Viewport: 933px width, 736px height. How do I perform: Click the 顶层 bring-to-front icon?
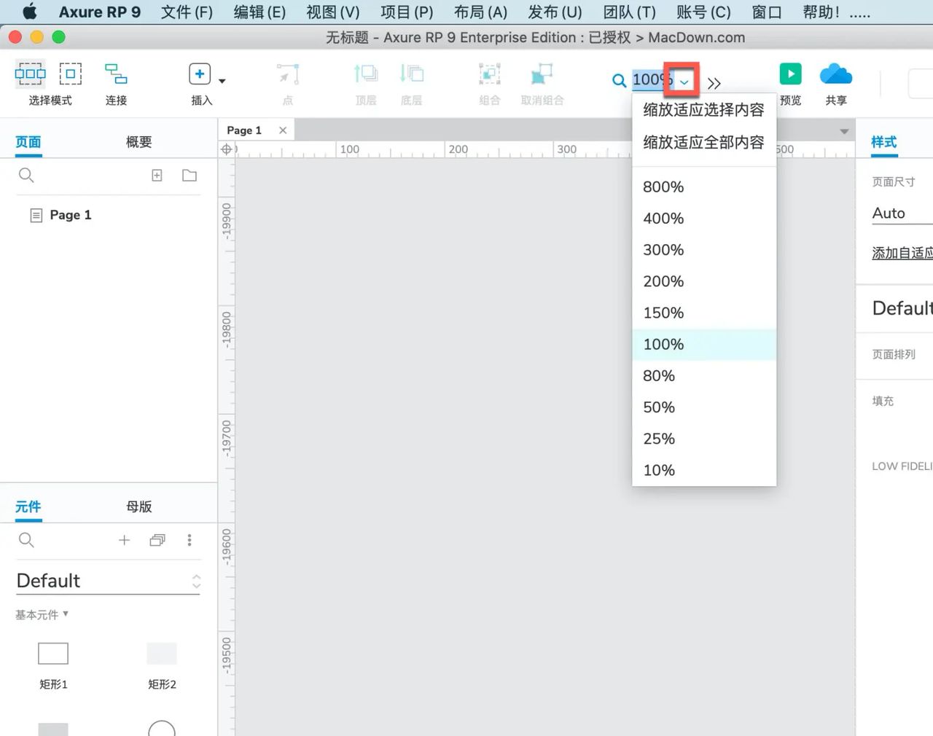point(365,80)
